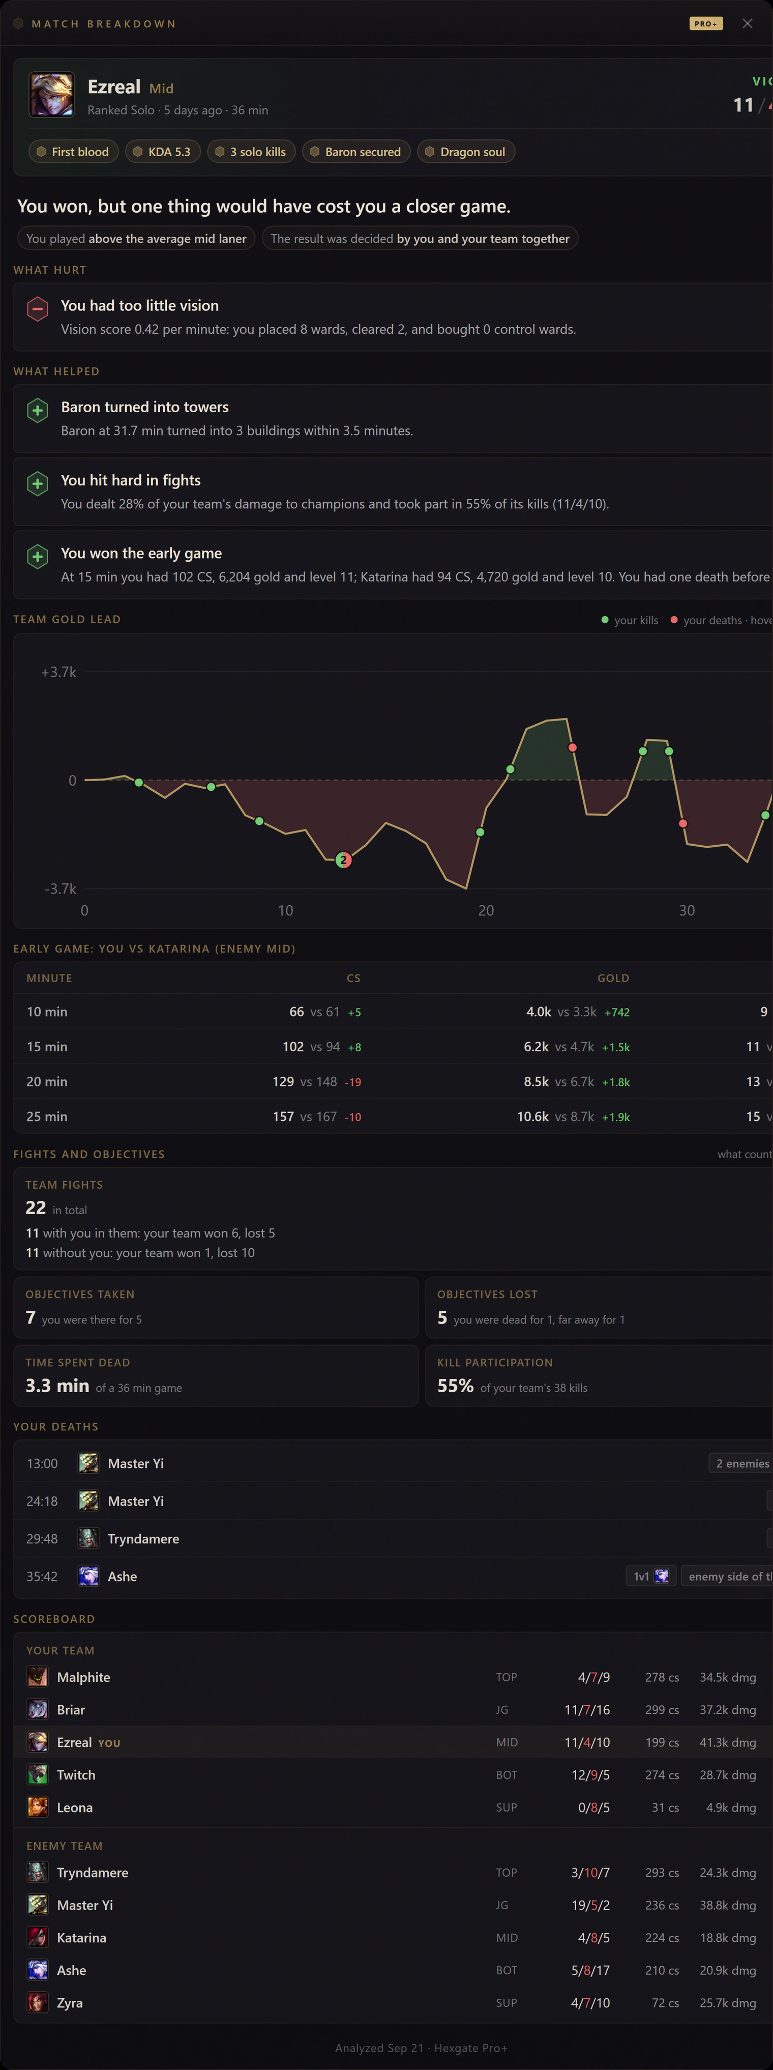The height and width of the screenshot is (2070, 773).
Task: Click the Ezreal champion portrait in header
Action: point(52,95)
